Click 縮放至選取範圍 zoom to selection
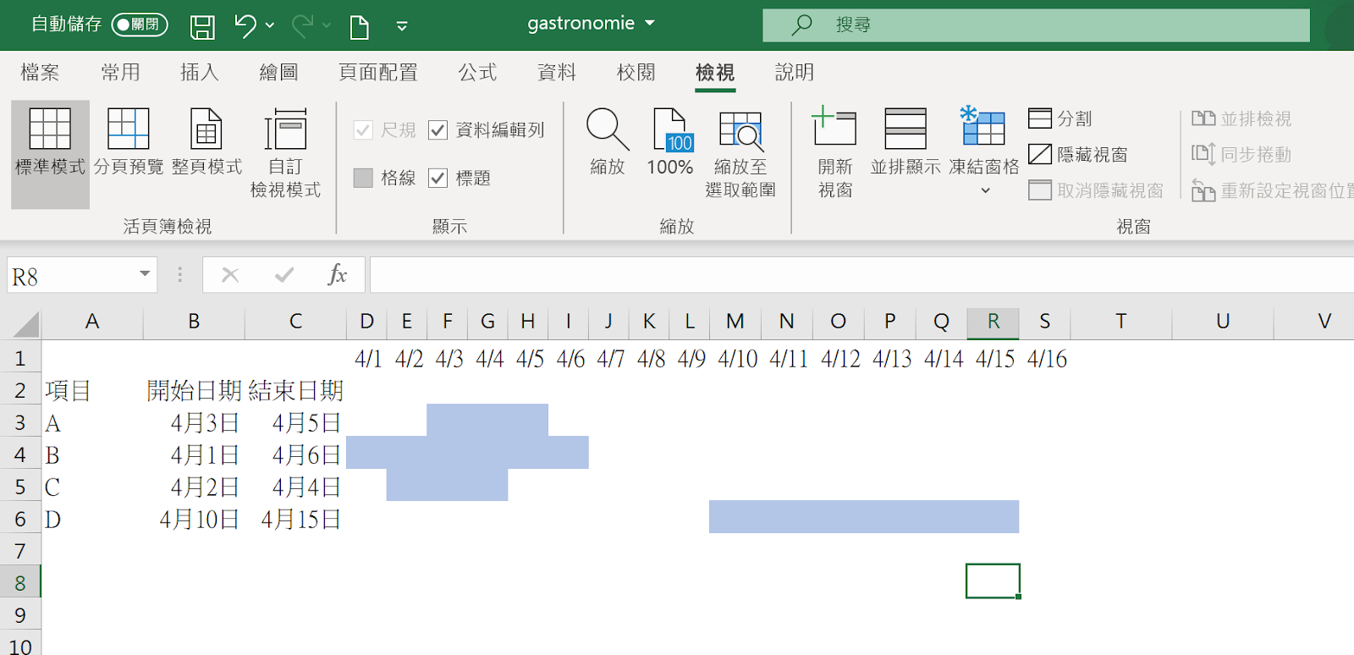 [740, 131]
